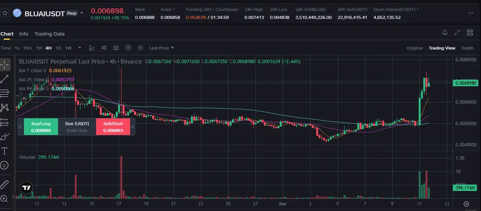Open the technical indicators chart icon
Screen dimensions: 481x211
click(92, 48)
